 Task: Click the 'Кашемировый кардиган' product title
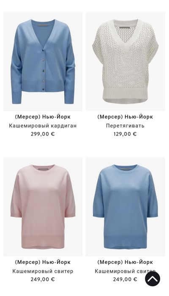(x=43, y=126)
